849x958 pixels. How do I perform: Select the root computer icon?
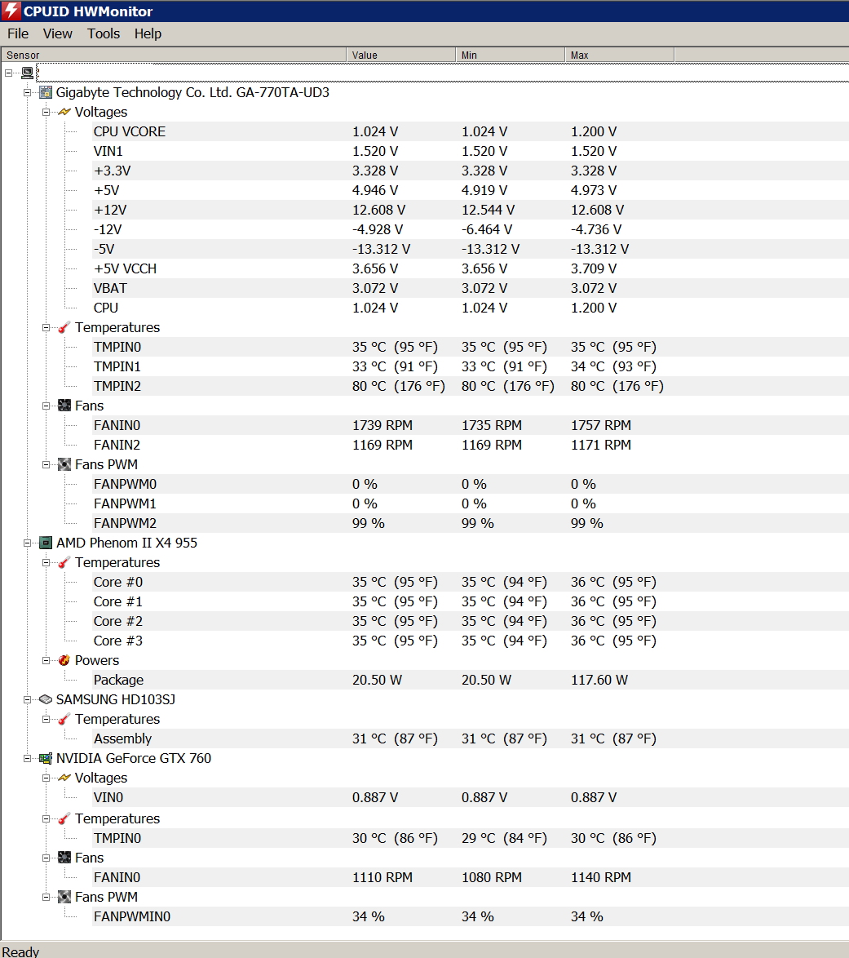pos(28,73)
